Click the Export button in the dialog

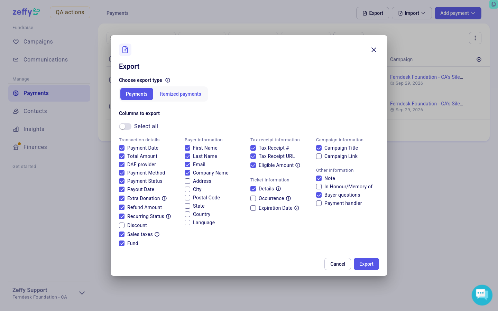coord(366,264)
